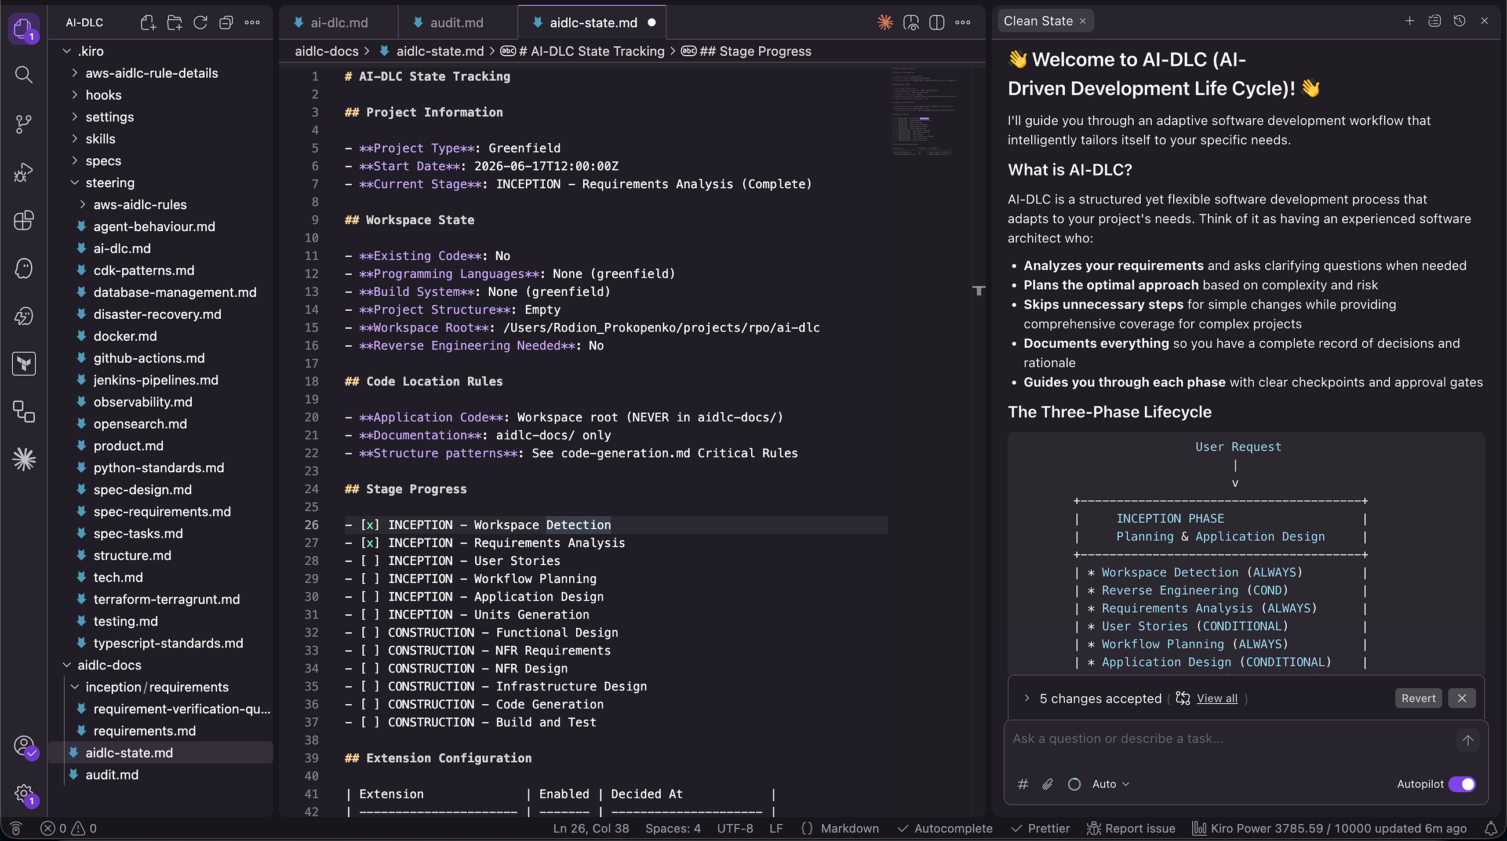
Task: Click Spaces: 4 indentation setting
Action: (x=673, y=828)
